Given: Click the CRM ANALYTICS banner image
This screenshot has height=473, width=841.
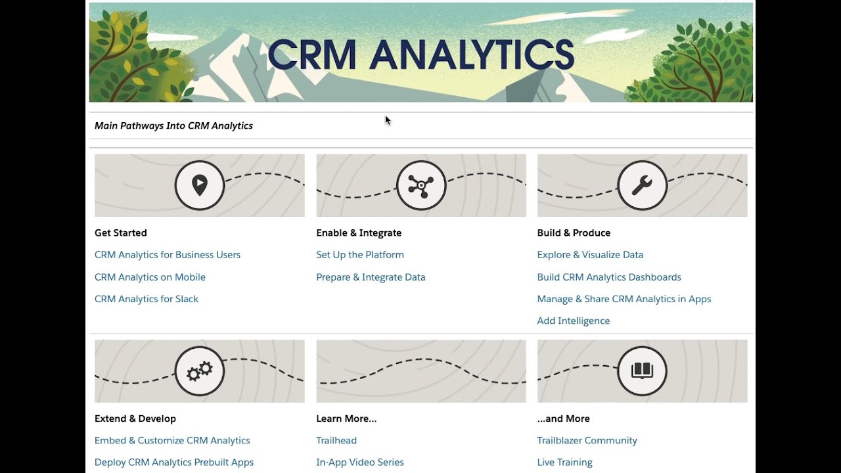Looking at the screenshot, I should (421, 53).
